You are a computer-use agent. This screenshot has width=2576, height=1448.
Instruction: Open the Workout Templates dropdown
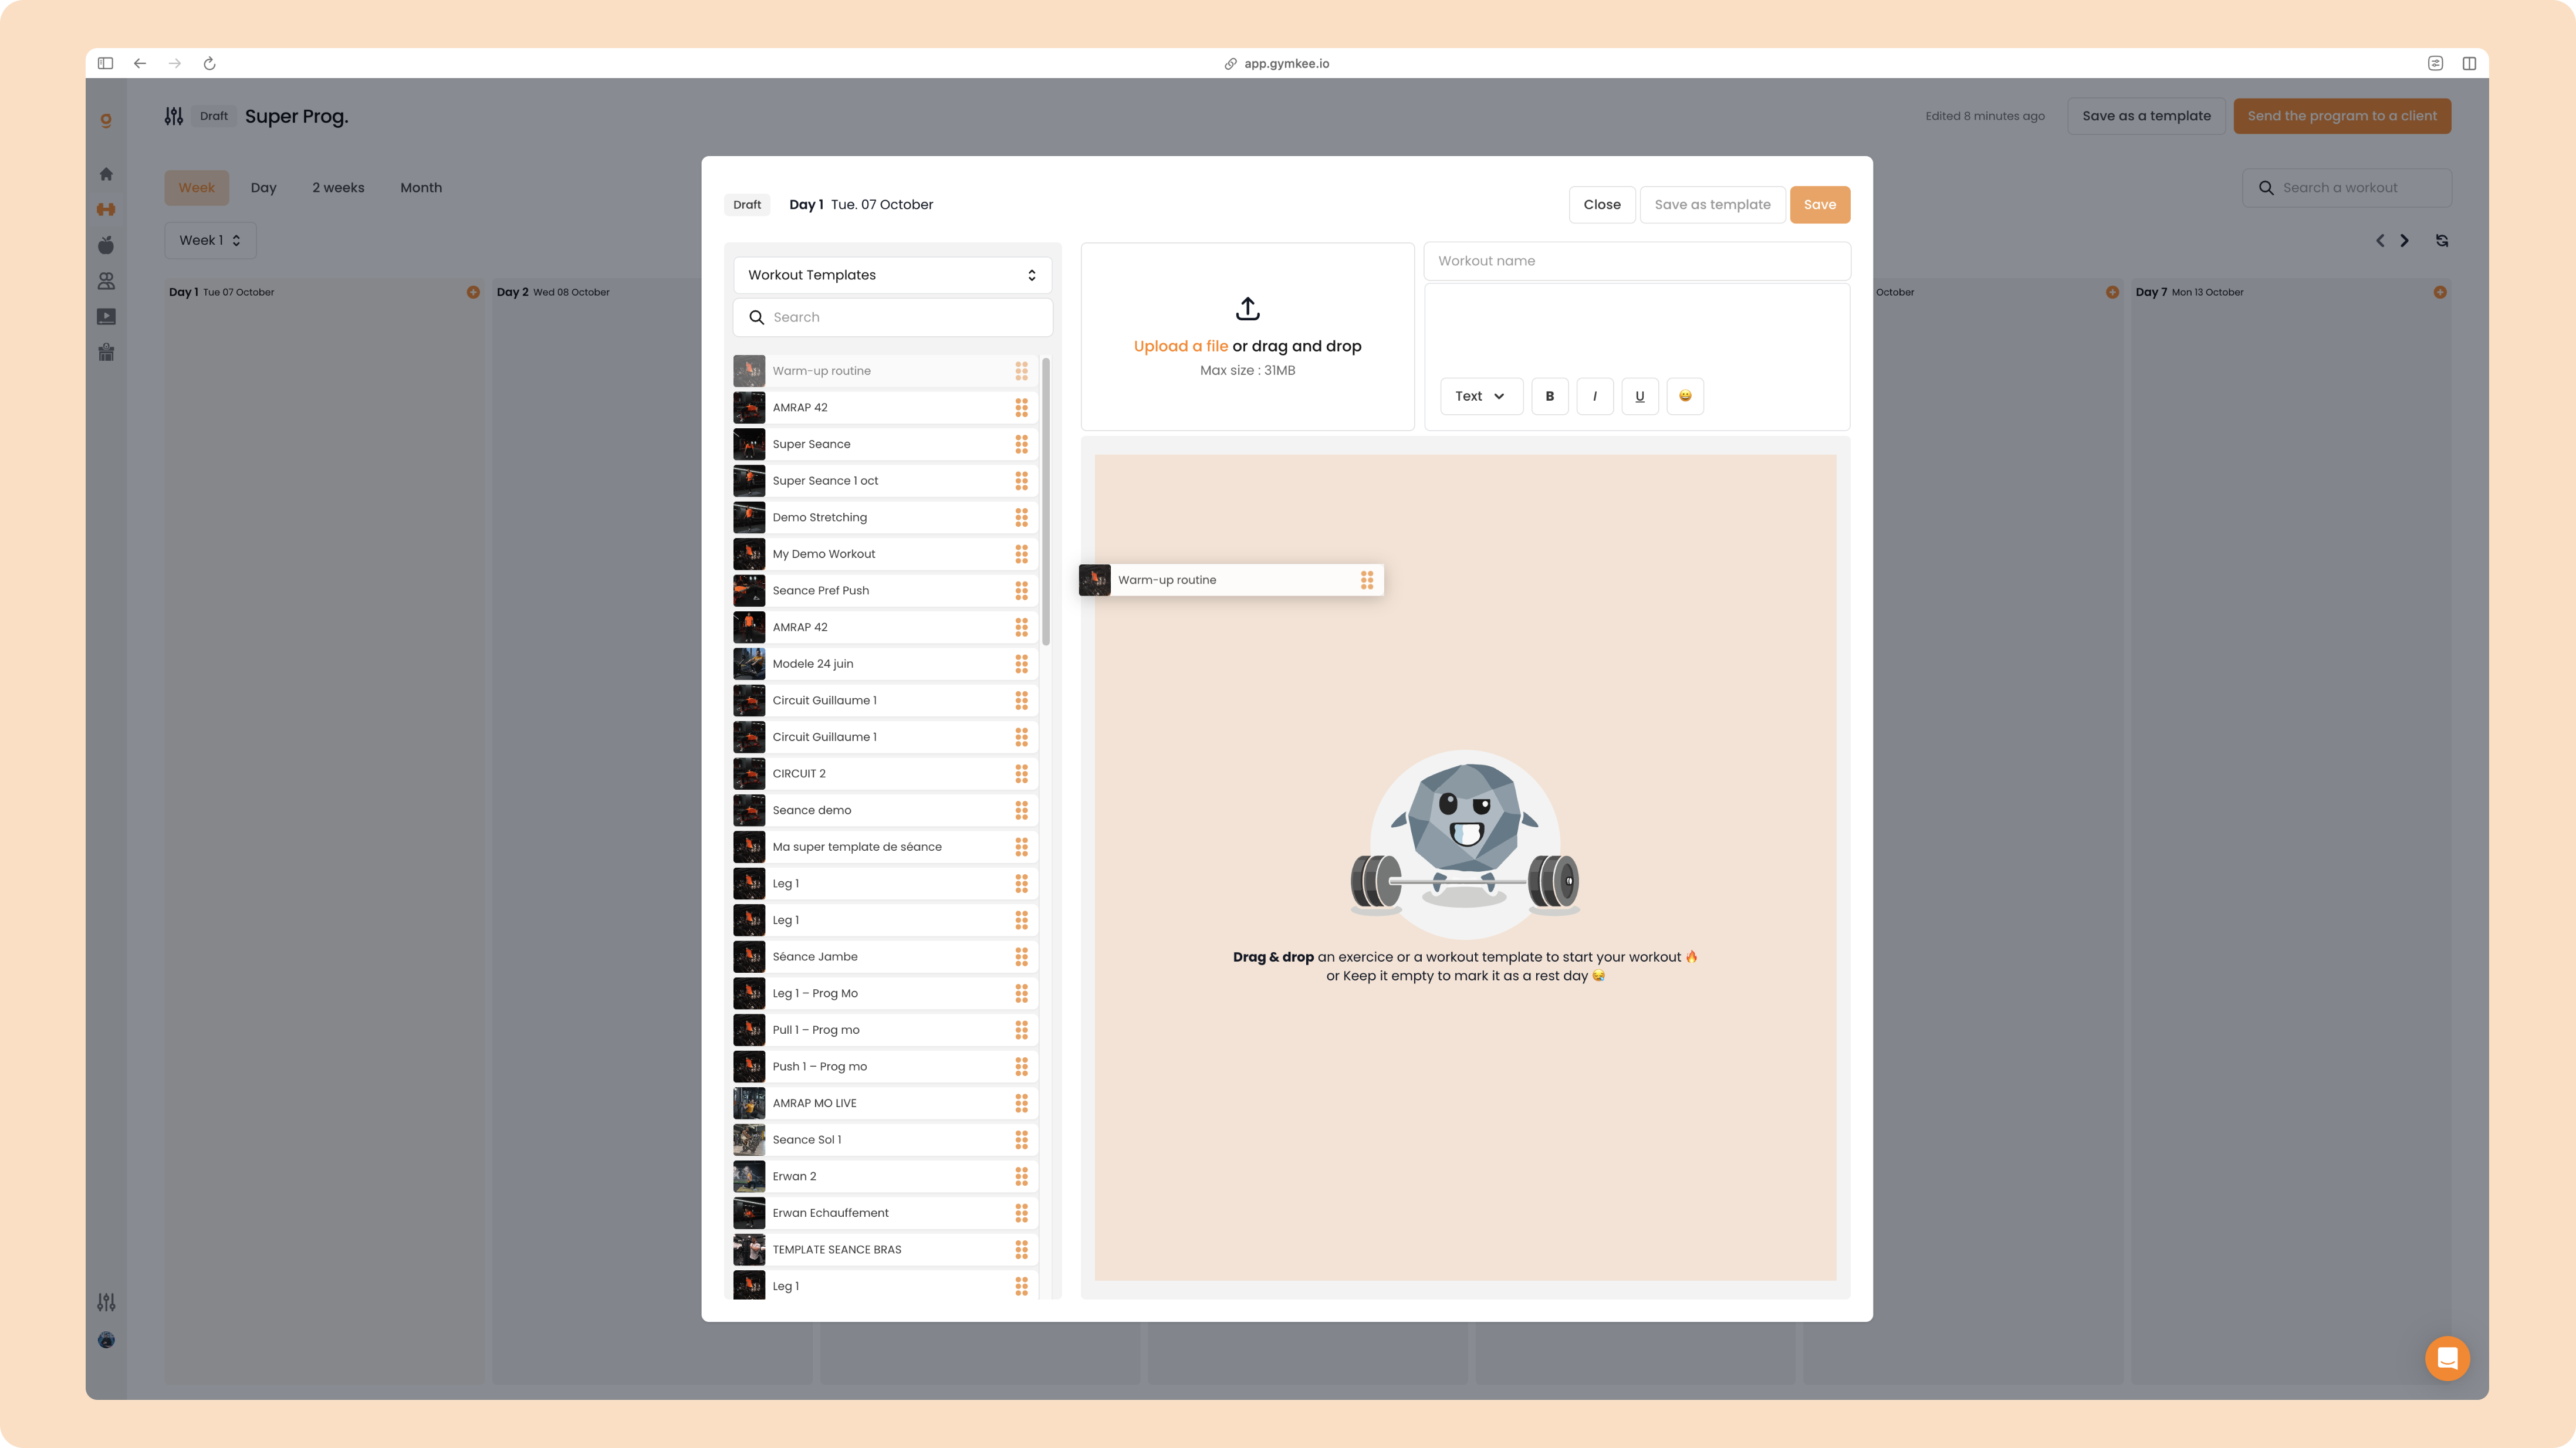pos(892,275)
